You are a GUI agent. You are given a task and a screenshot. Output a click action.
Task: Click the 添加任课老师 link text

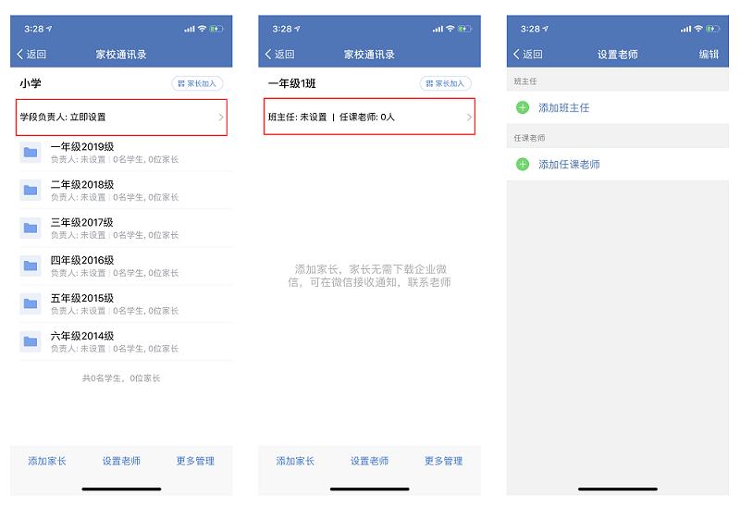(569, 165)
